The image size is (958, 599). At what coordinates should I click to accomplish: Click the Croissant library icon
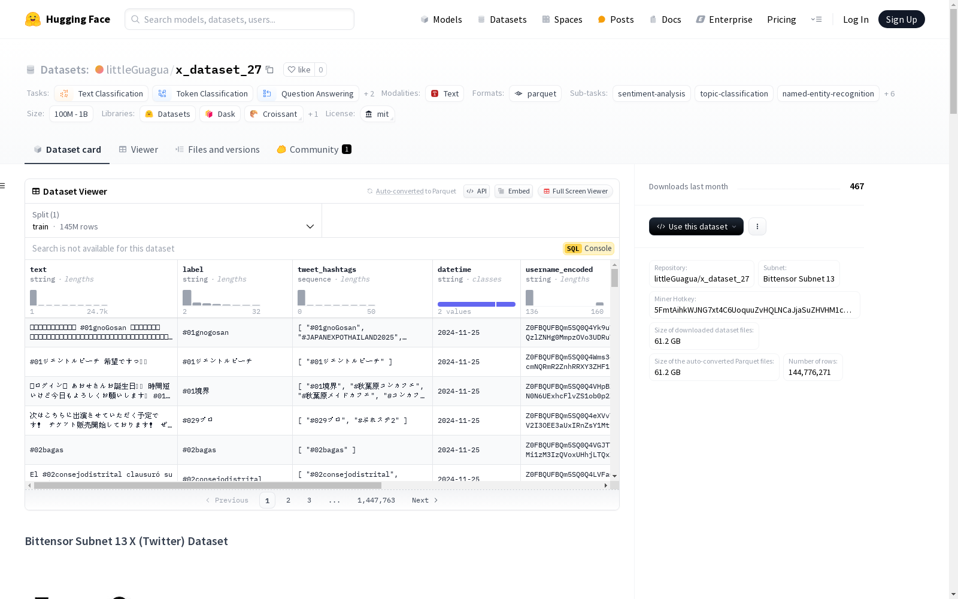tap(254, 114)
